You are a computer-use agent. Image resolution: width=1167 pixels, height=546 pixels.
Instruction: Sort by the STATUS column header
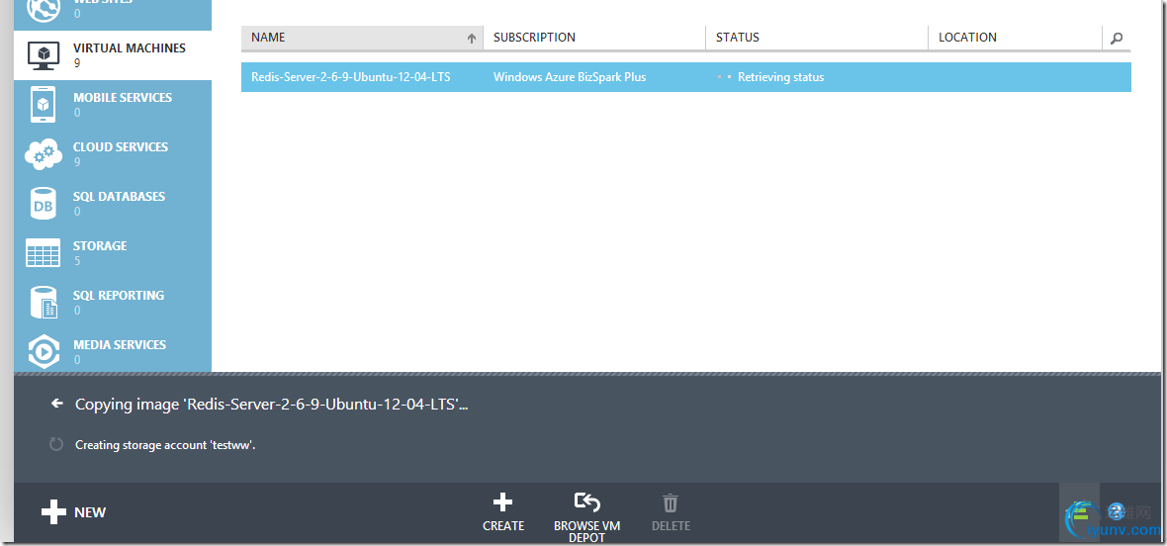coord(817,38)
